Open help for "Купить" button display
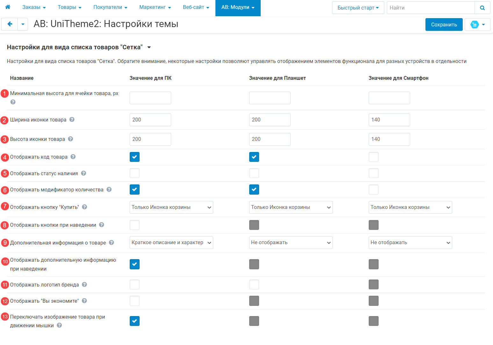The image size is (493, 345). coord(84,207)
